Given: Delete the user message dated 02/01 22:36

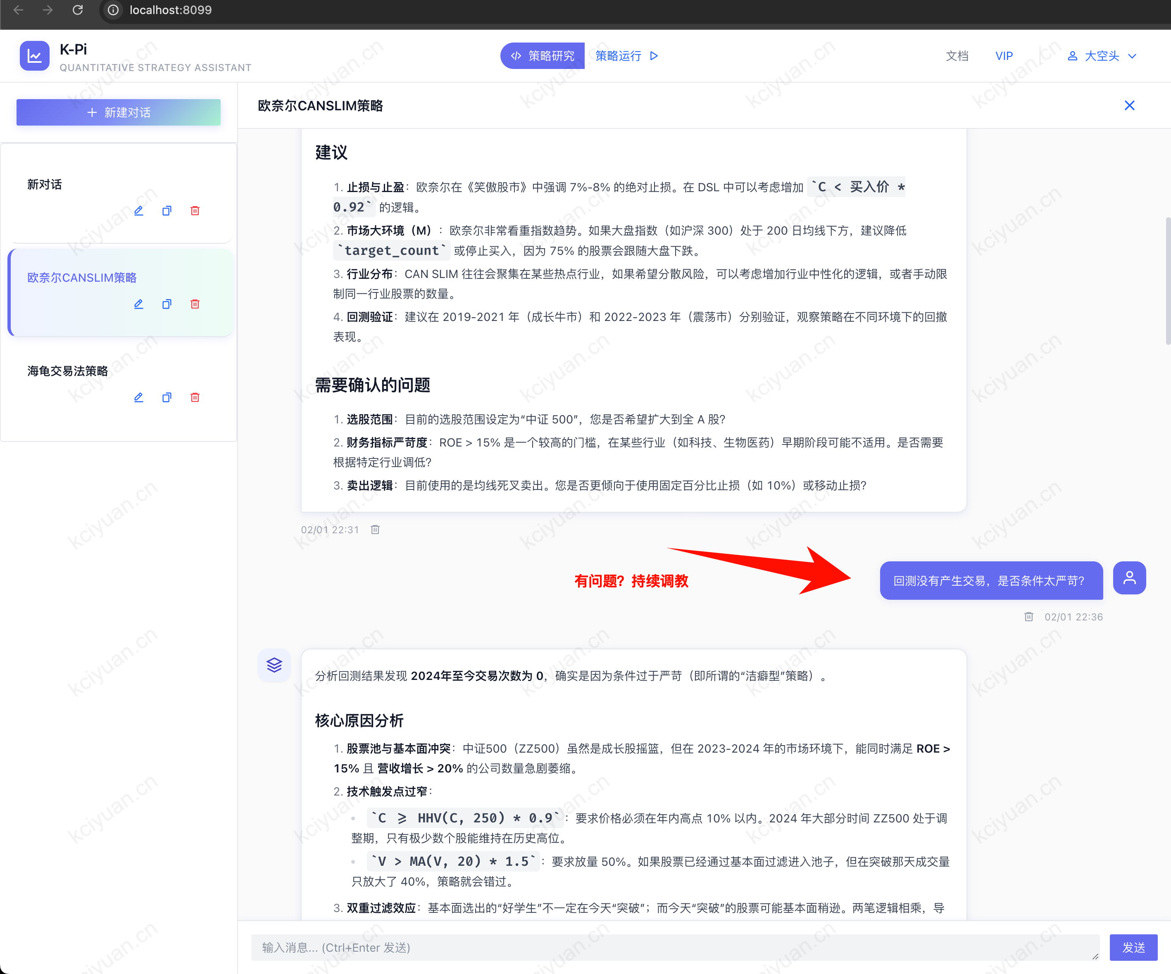Looking at the screenshot, I should coord(1029,617).
